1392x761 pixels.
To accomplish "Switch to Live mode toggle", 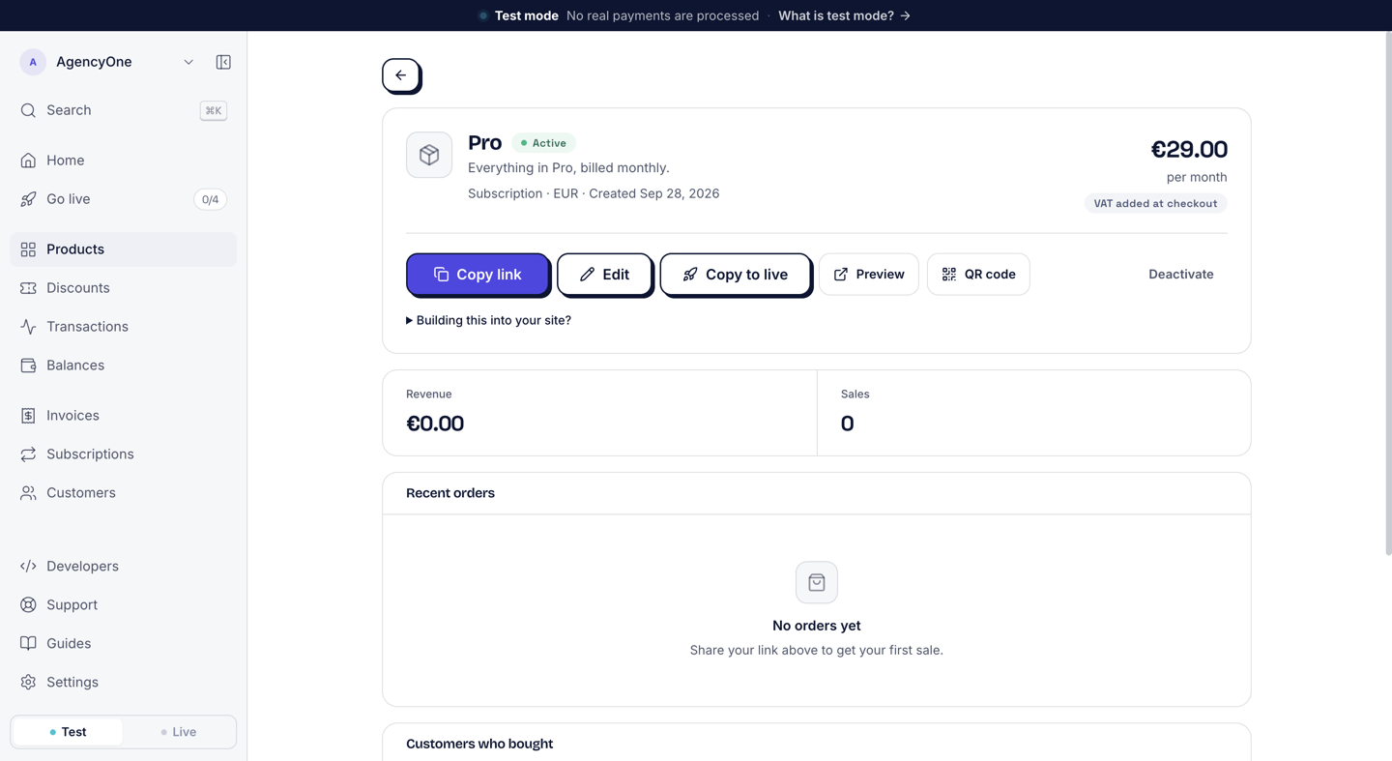I will click(x=179, y=732).
